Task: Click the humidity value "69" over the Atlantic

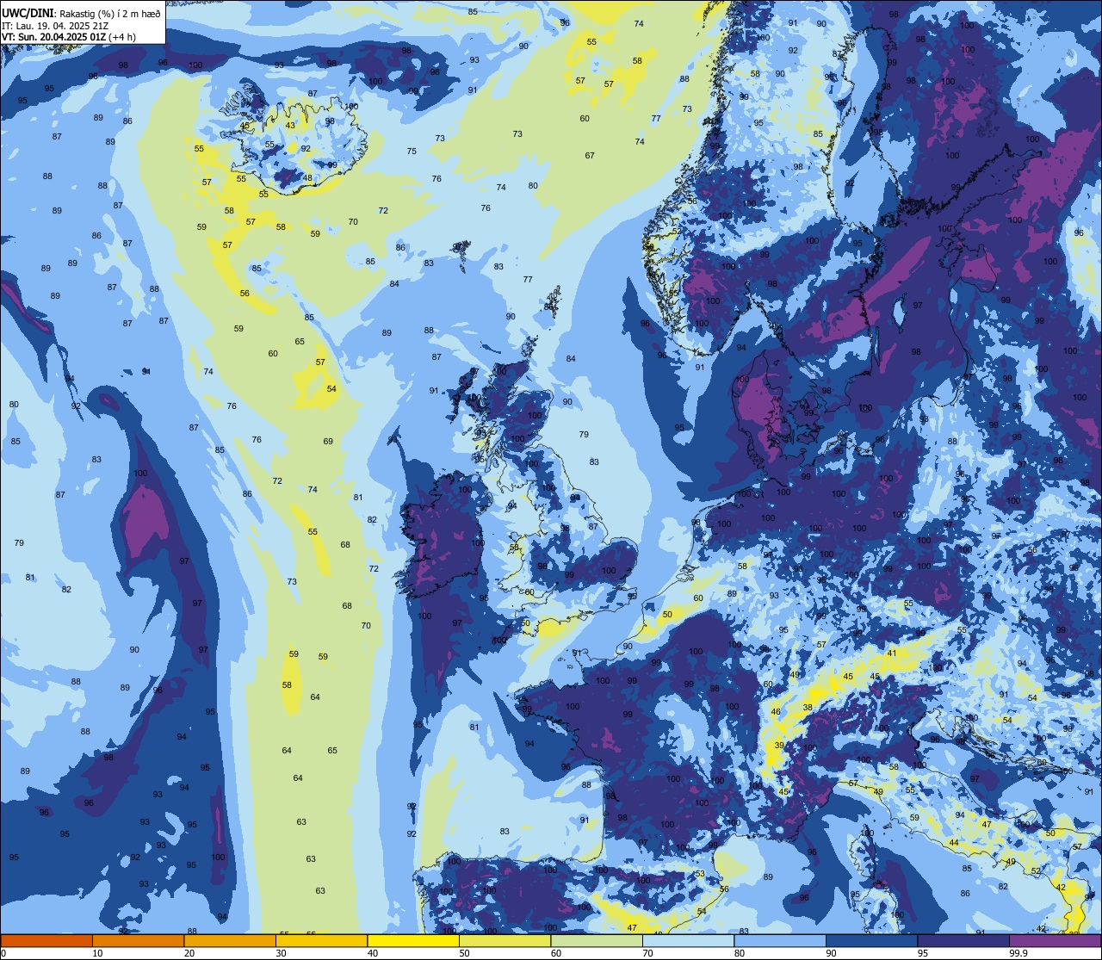Action: click(328, 442)
